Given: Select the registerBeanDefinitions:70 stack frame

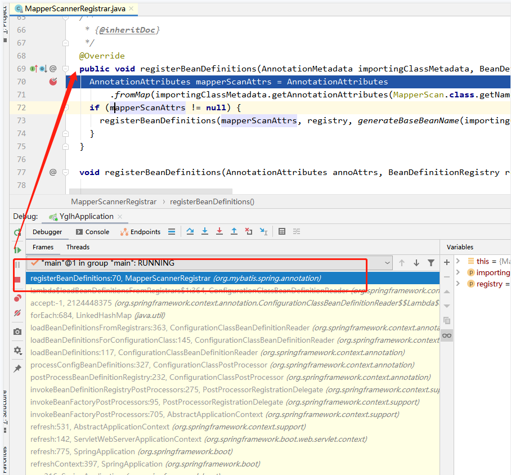Looking at the screenshot, I should [x=232, y=278].
